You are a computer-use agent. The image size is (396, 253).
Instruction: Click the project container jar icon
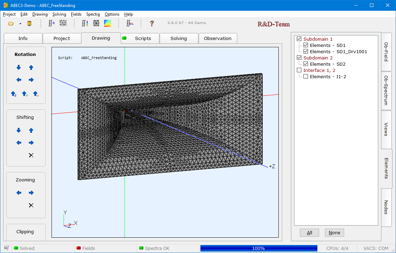[29, 24]
